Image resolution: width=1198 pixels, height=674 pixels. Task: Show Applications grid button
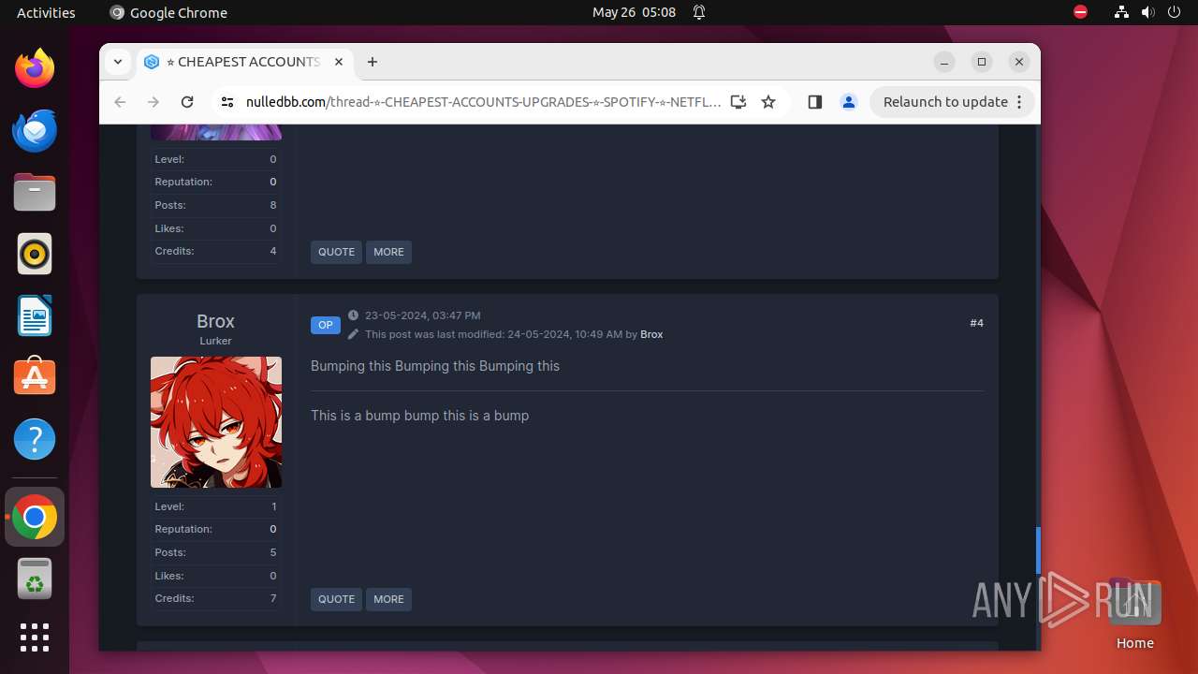coord(35,637)
